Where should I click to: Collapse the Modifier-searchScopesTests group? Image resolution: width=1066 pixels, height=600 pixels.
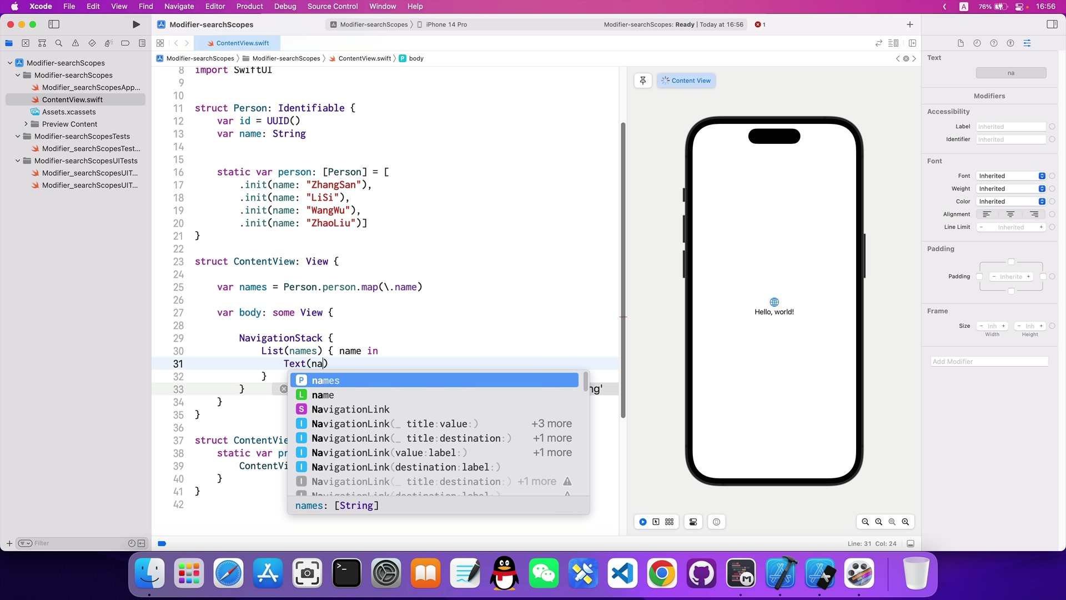point(18,137)
